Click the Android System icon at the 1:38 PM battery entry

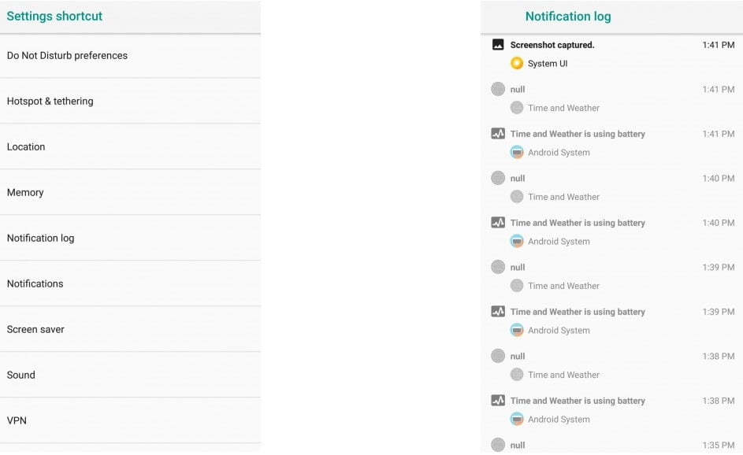[x=518, y=419]
